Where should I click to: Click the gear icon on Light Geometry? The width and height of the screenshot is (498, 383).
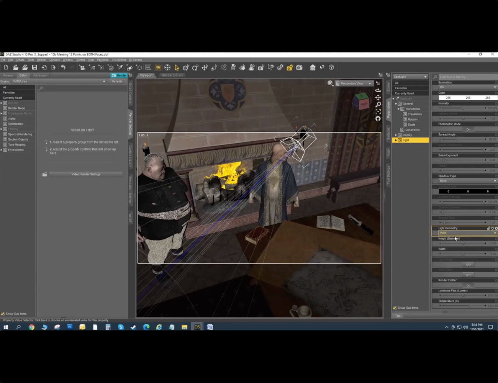pos(496,228)
